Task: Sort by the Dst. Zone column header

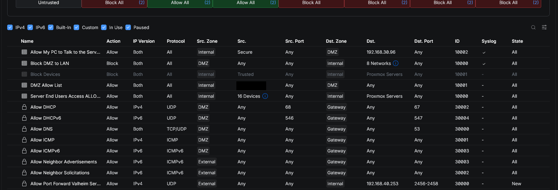Action: (x=336, y=41)
